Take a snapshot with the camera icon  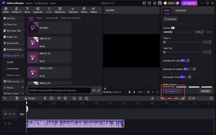pos(148,92)
